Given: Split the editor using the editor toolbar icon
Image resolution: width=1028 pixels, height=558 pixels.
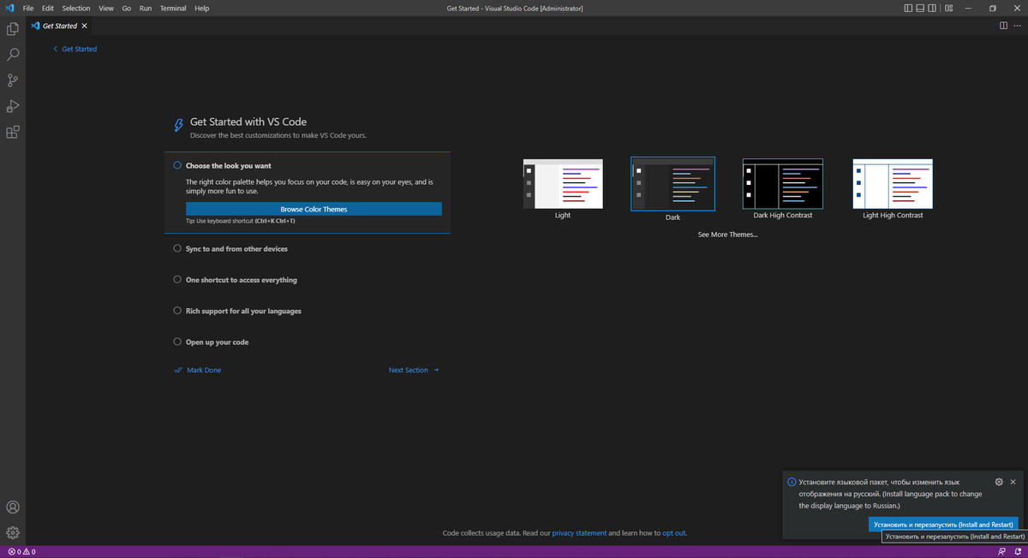Looking at the screenshot, I should [x=1003, y=25].
